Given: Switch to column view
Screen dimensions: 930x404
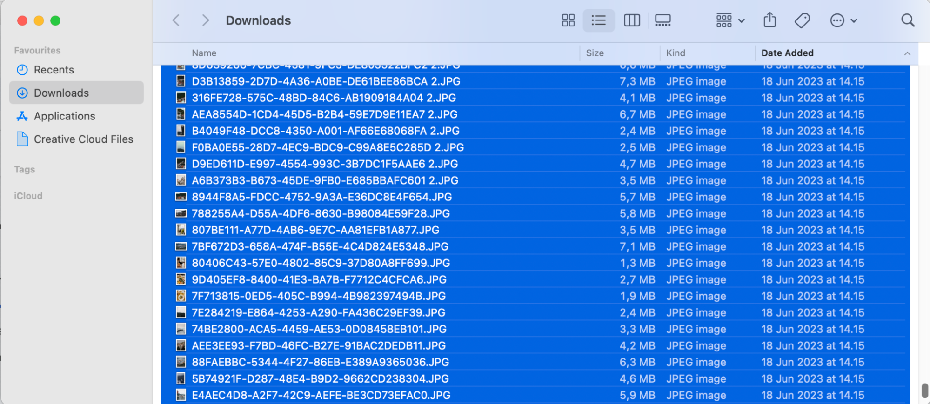Looking at the screenshot, I should click(632, 20).
